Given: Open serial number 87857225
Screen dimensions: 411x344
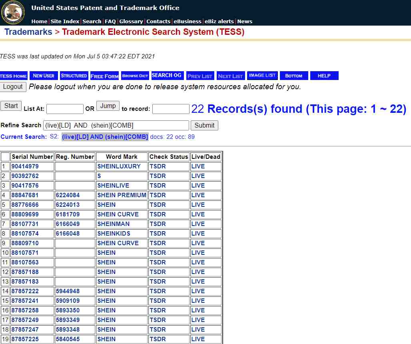Looking at the screenshot, I should pyautogui.click(x=25, y=339).
